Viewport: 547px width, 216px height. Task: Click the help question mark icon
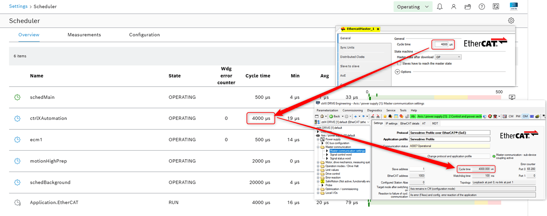point(482,7)
